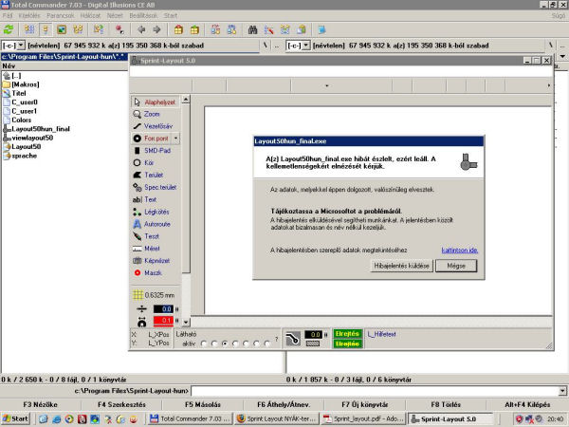Switch to Sprint_layout.pdf taskbar item

(363, 418)
